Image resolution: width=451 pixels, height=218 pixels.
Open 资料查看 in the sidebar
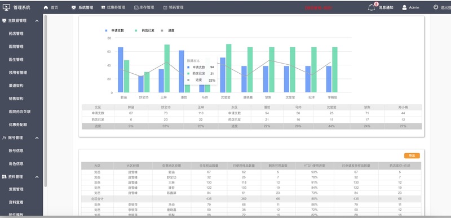click(x=16, y=202)
